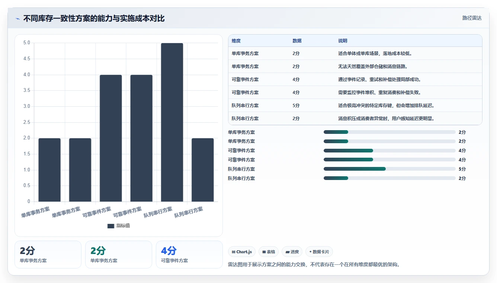Click the 数据卡片 tag label
497x283 pixels.
[x=321, y=252]
